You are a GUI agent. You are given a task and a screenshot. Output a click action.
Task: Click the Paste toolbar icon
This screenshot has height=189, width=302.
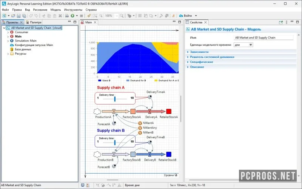pyautogui.click(x=55, y=15)
